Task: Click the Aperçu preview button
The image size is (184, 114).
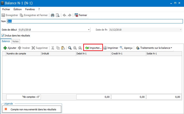Action: [x=126, y=48]
